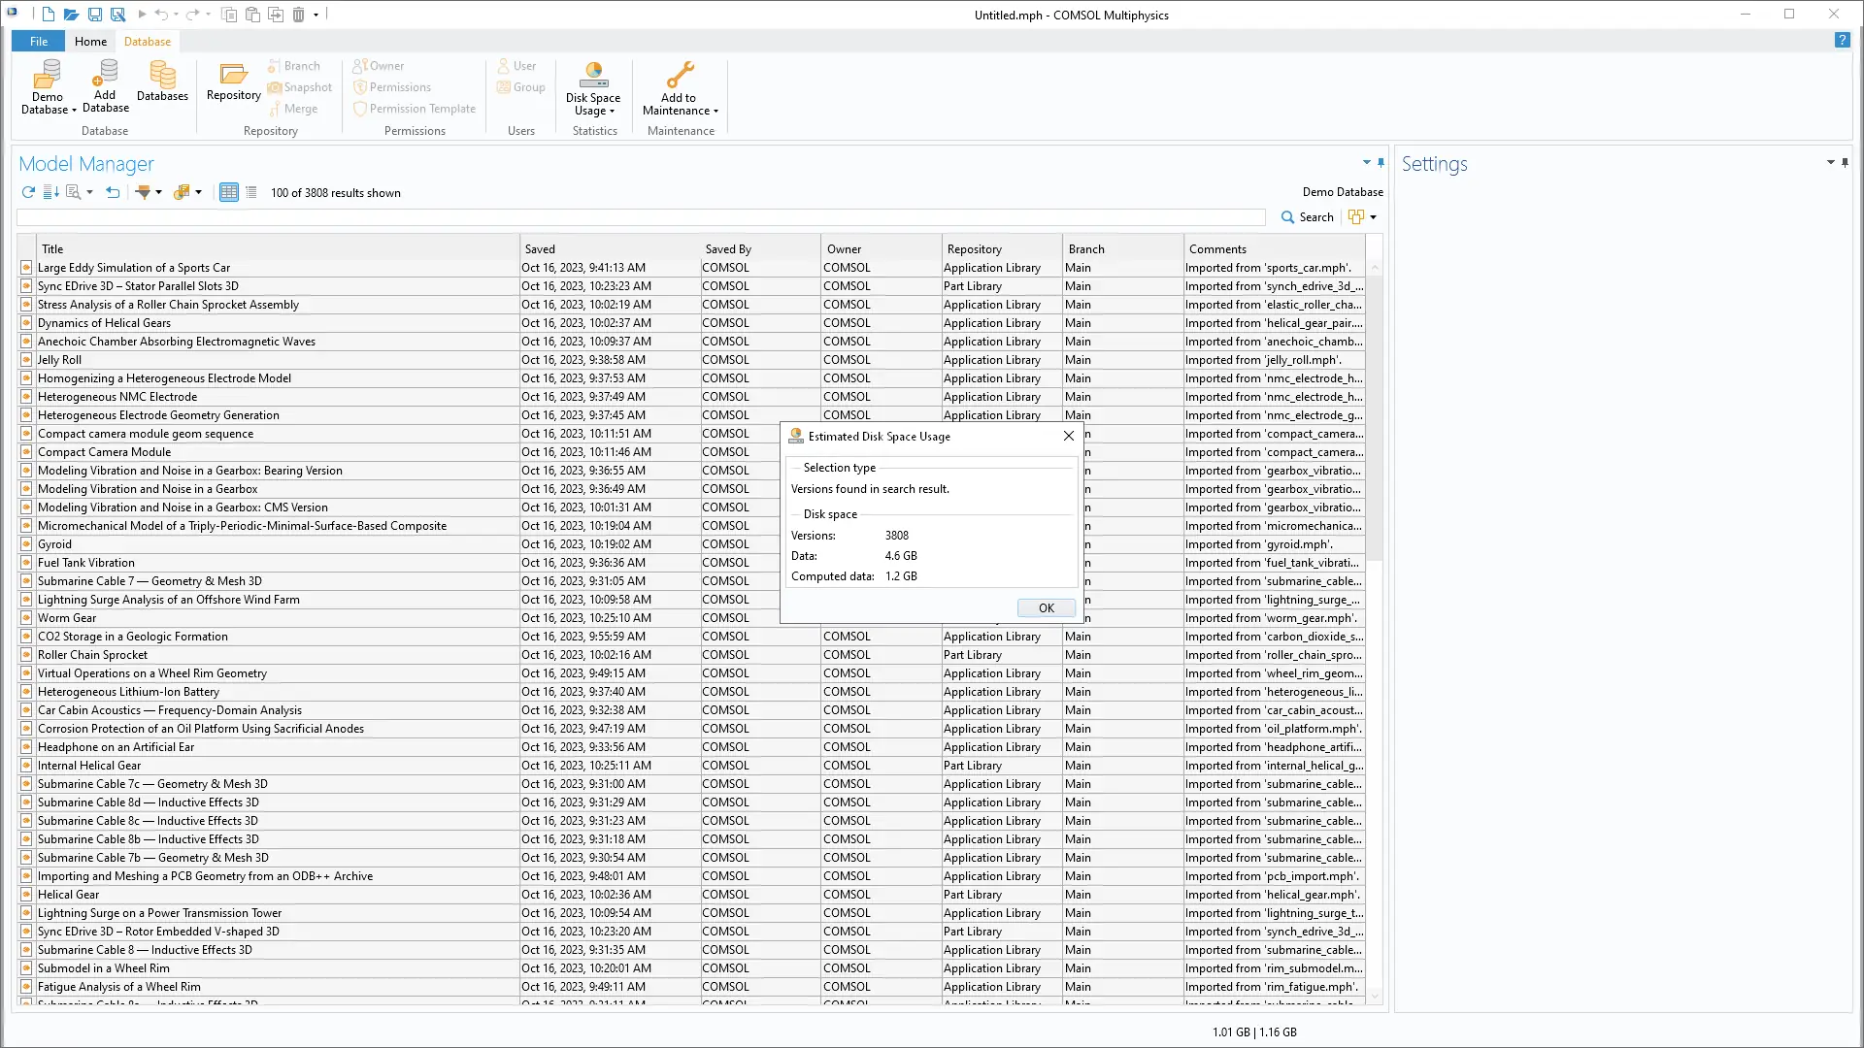Click the load more results icon
The image size is (1864, 1048).
51,192
